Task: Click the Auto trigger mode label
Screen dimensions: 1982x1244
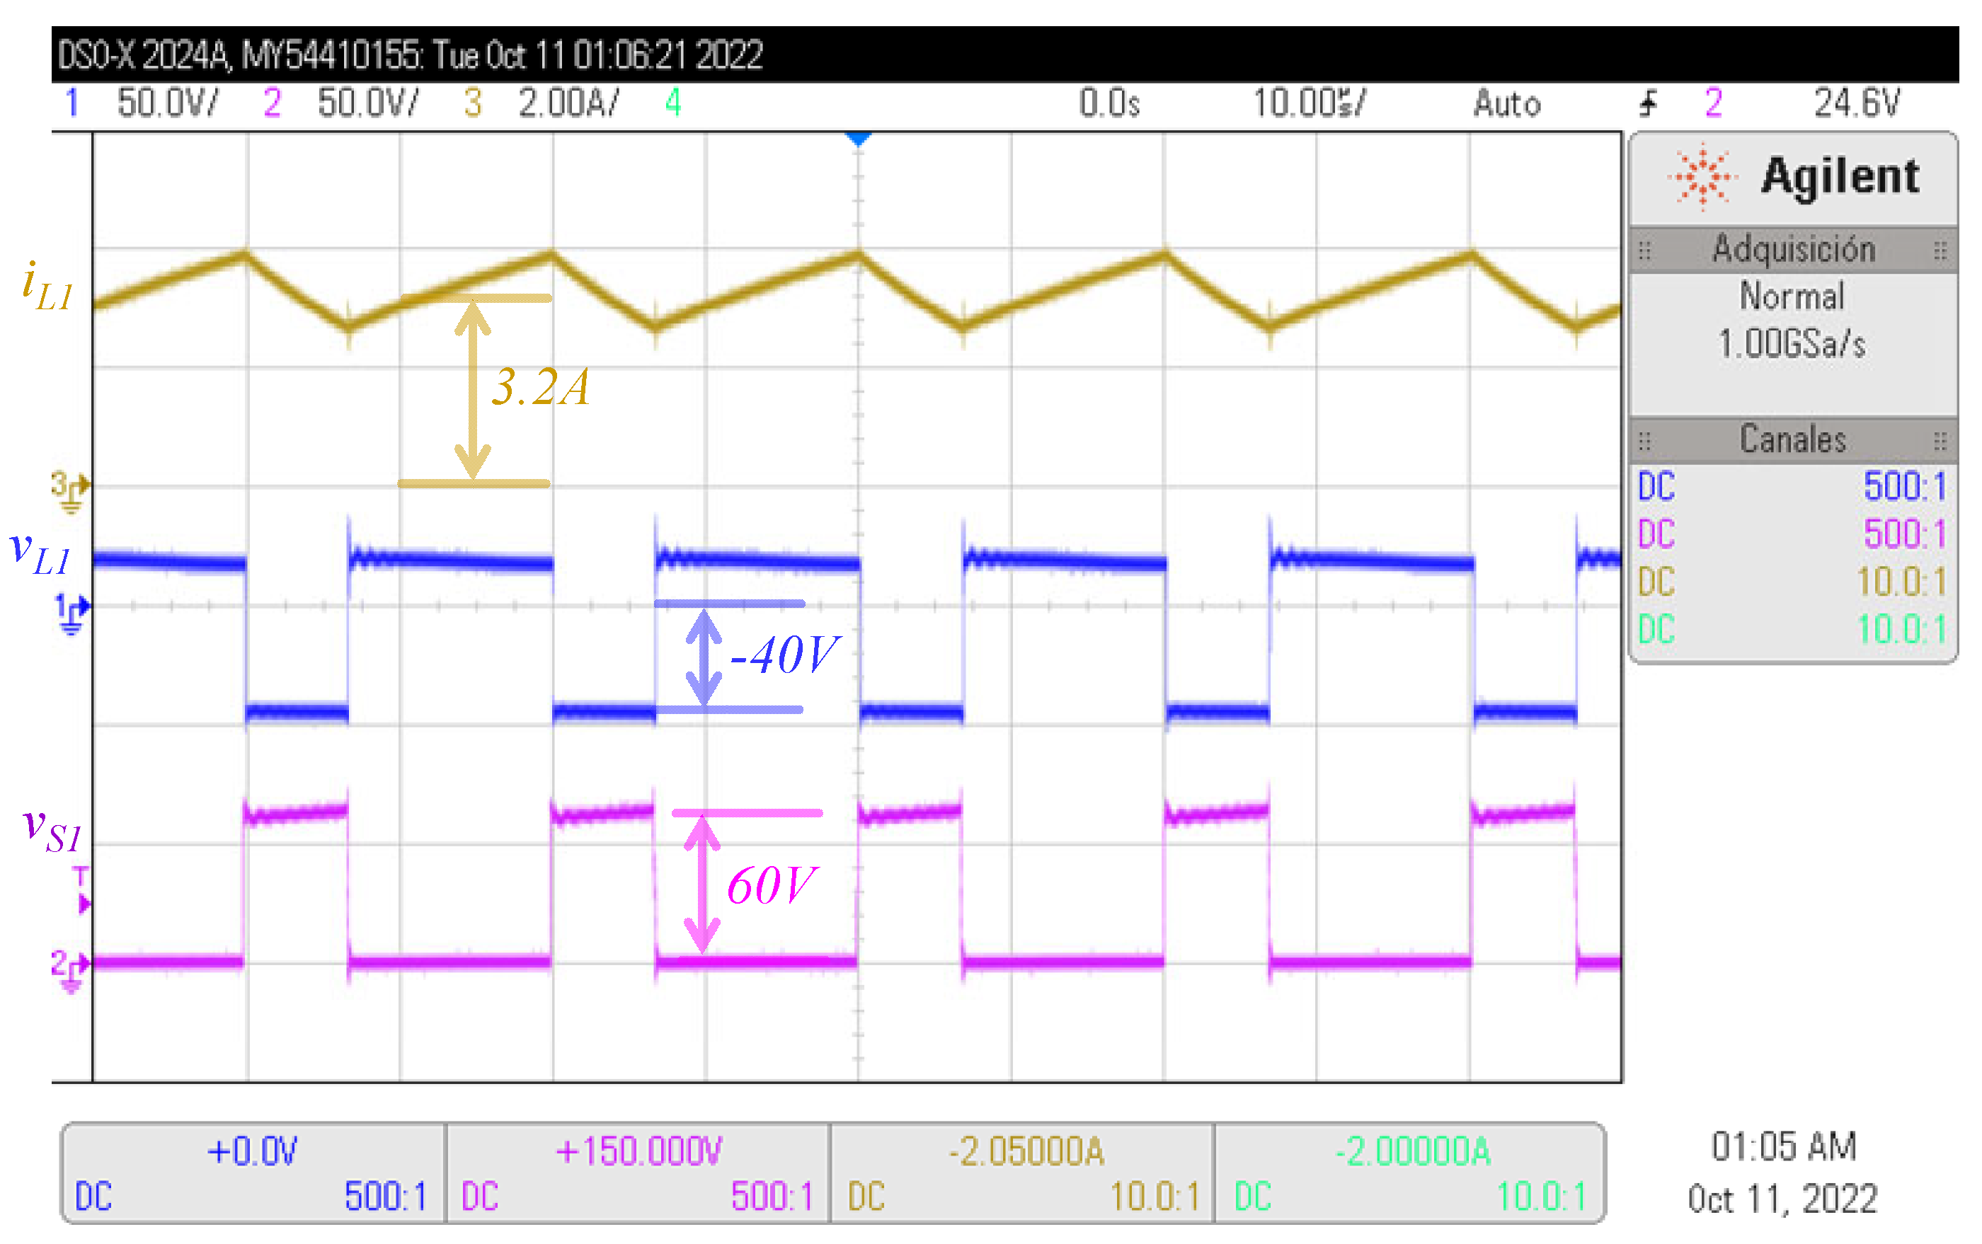Action: (1506, 103)
